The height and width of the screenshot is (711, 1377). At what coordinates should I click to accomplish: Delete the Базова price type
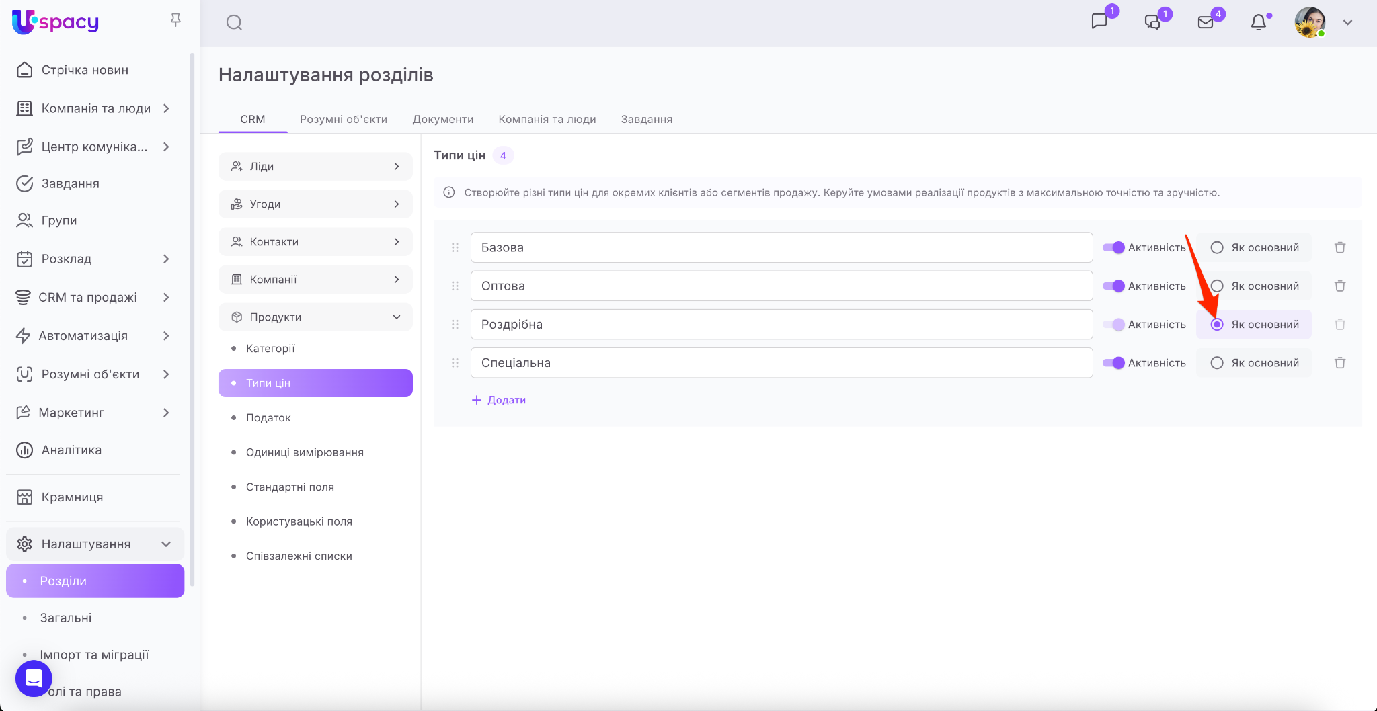click(x=1339, y=248)
